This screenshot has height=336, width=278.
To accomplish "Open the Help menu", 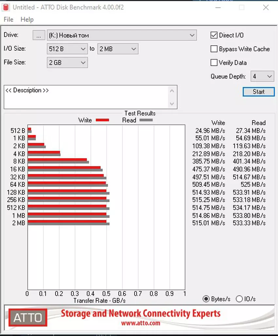I will tap(27, 20).
